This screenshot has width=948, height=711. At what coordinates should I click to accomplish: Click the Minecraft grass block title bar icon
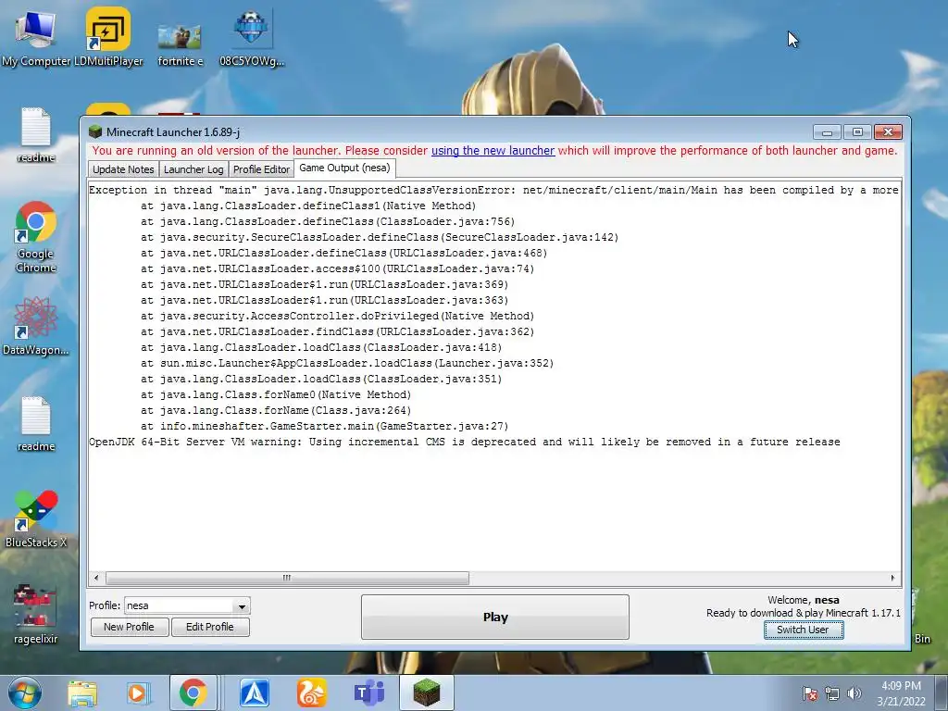[x=95, y=131]
